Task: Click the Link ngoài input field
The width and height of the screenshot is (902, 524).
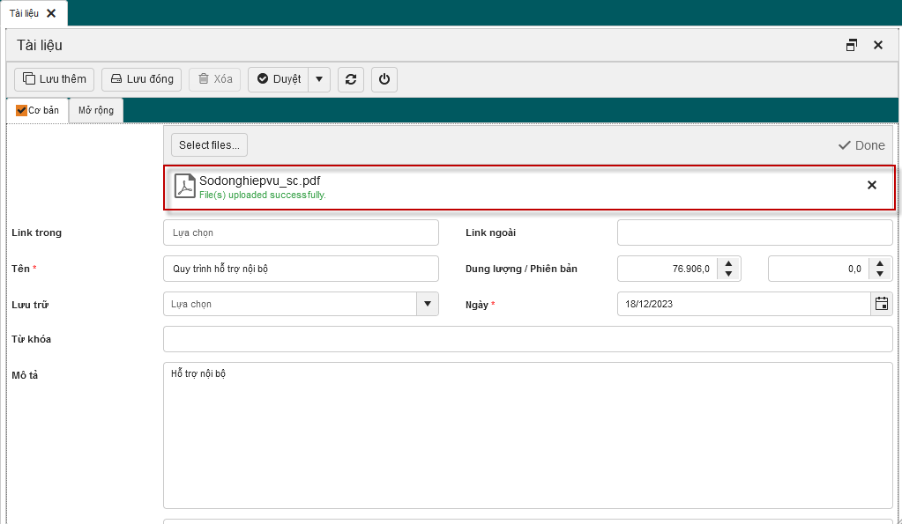Action: click(x=755, y=232)
